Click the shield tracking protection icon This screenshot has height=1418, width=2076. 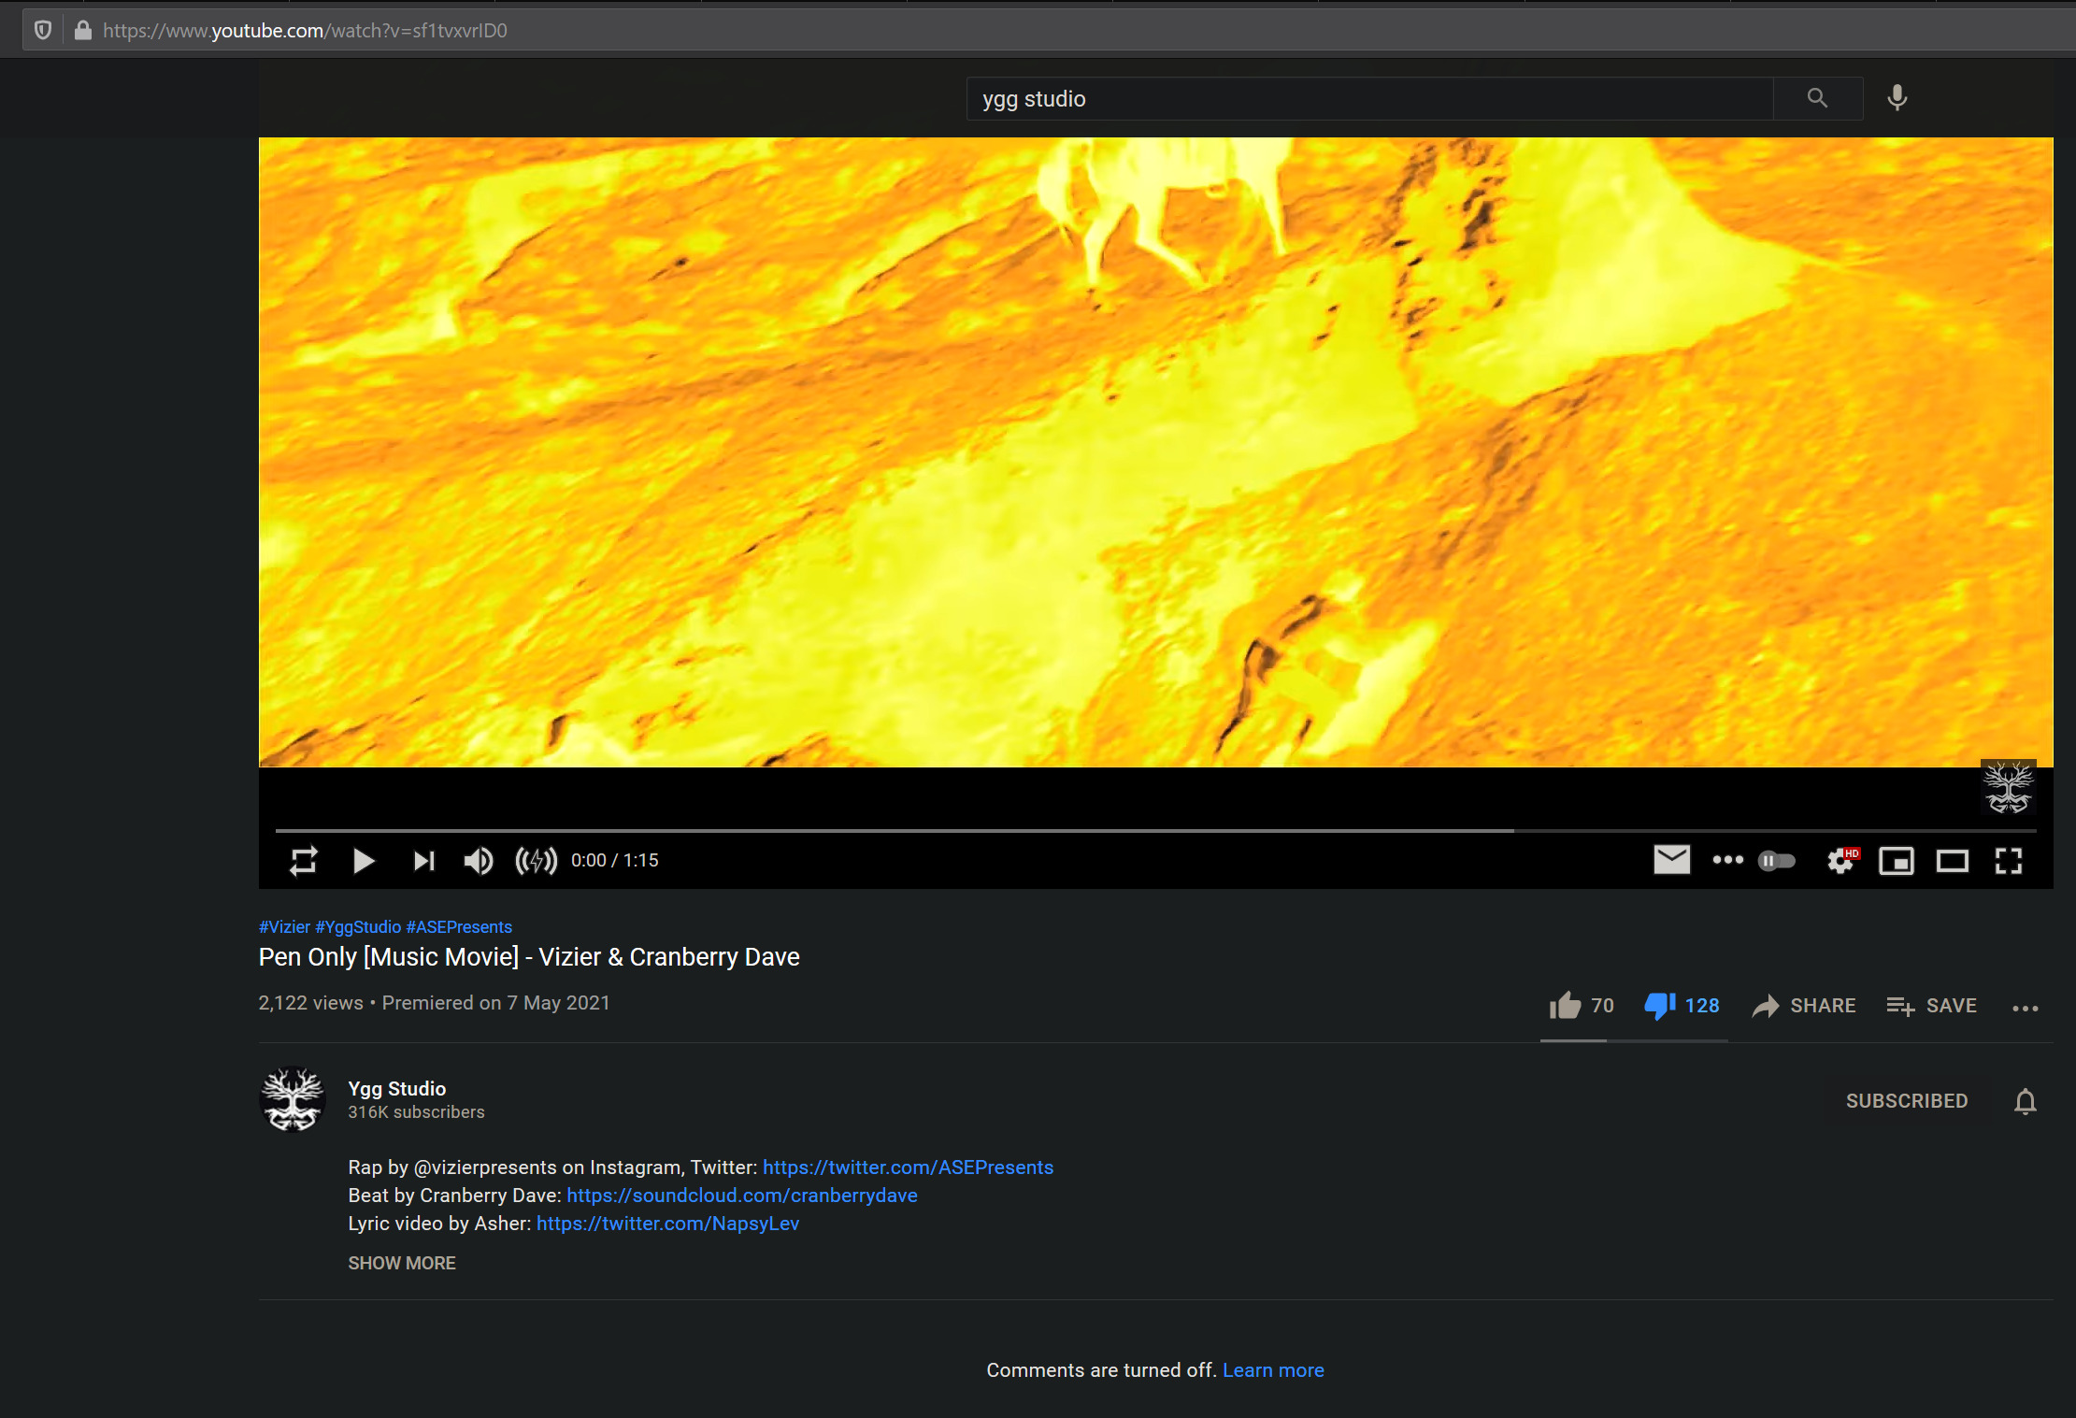click(42, 30)
